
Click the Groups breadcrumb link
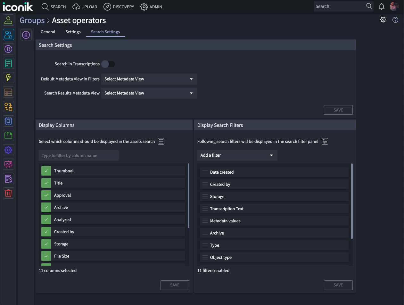[32, 20]
